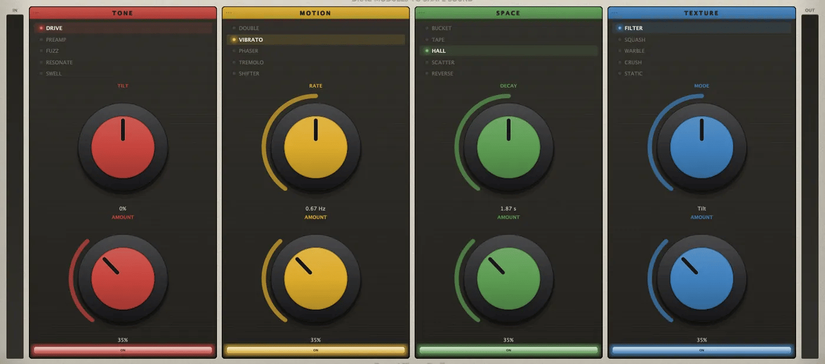Open the Motion module three-dot menu
825x364 pixels.
click(x=229, y=12)
